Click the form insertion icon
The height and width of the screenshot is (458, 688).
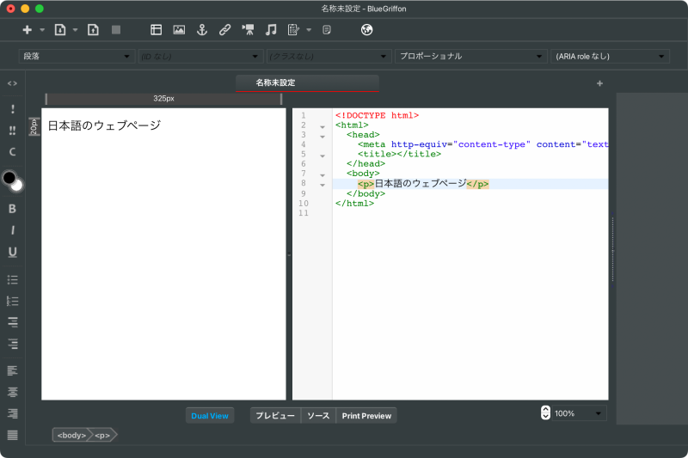pyautogui.click(x=293, y=30)
